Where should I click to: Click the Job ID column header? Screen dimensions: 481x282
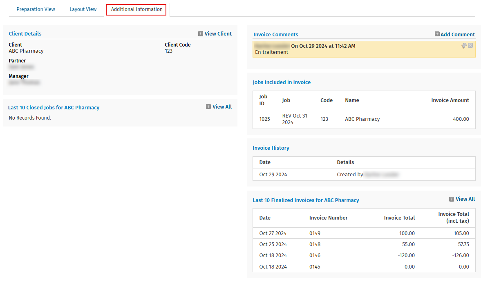pyautogui.click(x=263, y=100)
